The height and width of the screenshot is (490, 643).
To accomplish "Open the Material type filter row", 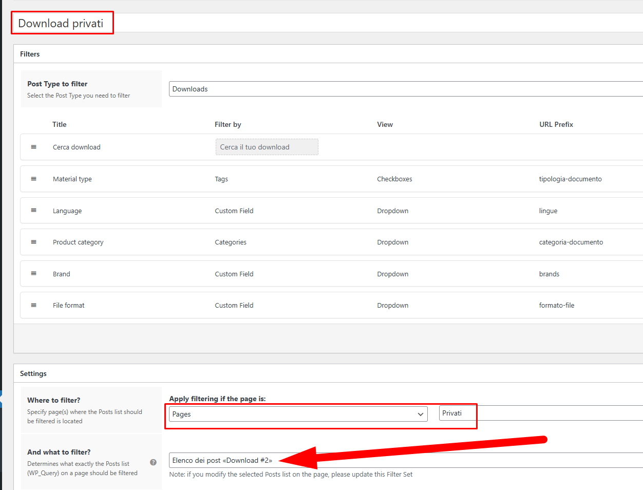I will (332, 179).
